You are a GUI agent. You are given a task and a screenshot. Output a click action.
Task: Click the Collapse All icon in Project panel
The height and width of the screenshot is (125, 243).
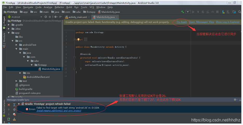pyautogui.click(x=50, y=17)
